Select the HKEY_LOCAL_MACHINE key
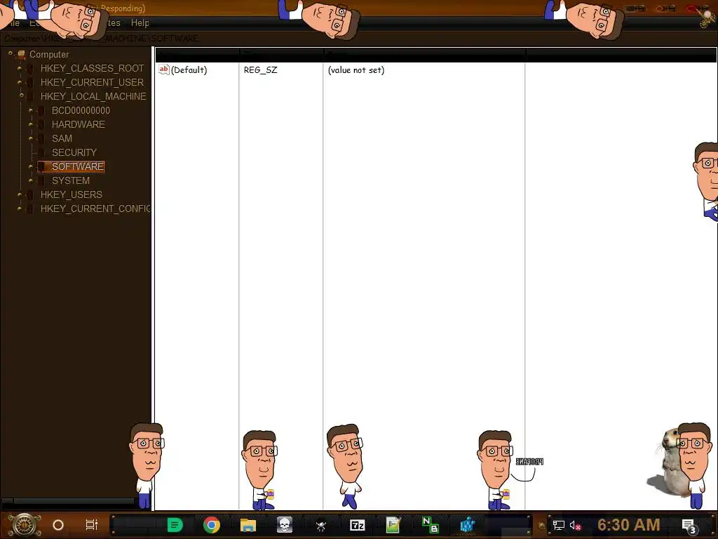Viewport: 718px width, 539px height. (x=93, y=96)
